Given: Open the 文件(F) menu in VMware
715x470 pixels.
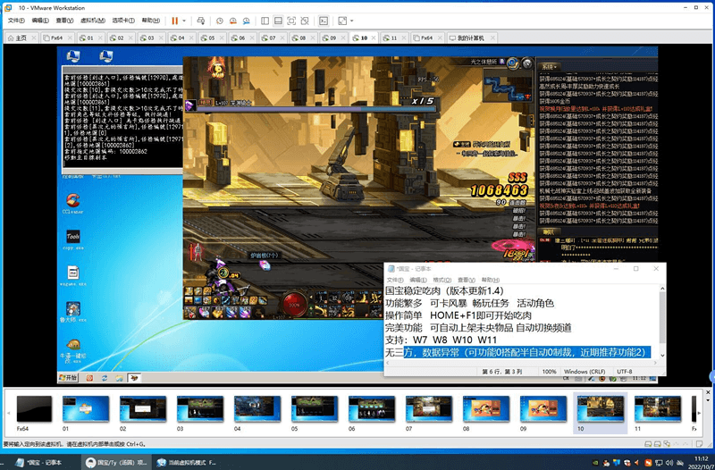Looking at the screenshot, I should 16,21.
